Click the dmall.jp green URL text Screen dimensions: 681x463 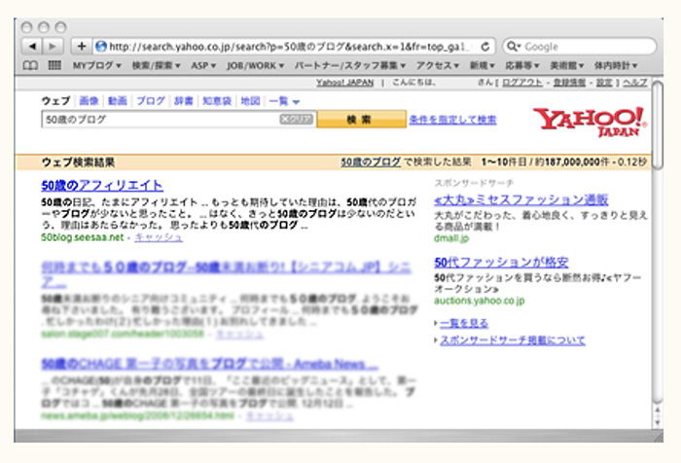click(451, 238)
